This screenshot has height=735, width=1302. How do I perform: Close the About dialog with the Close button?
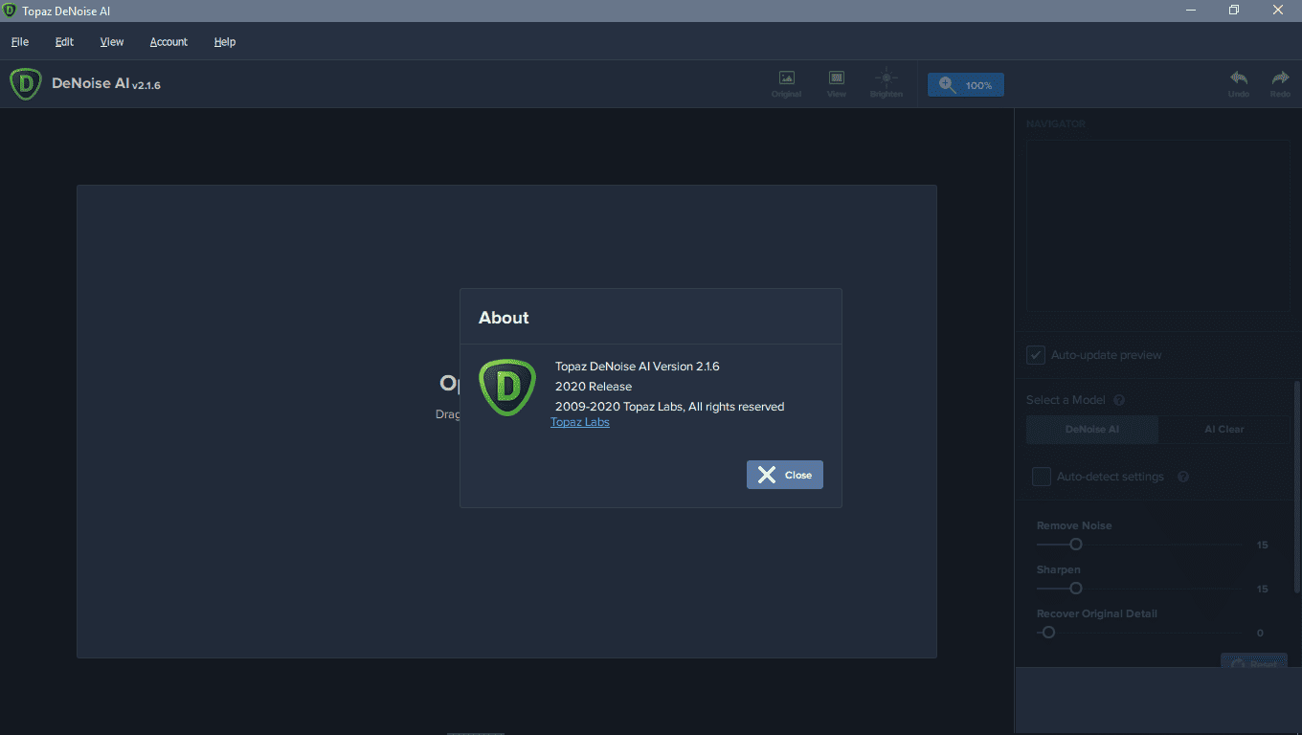pyautogui.click(x=785, y=475)
